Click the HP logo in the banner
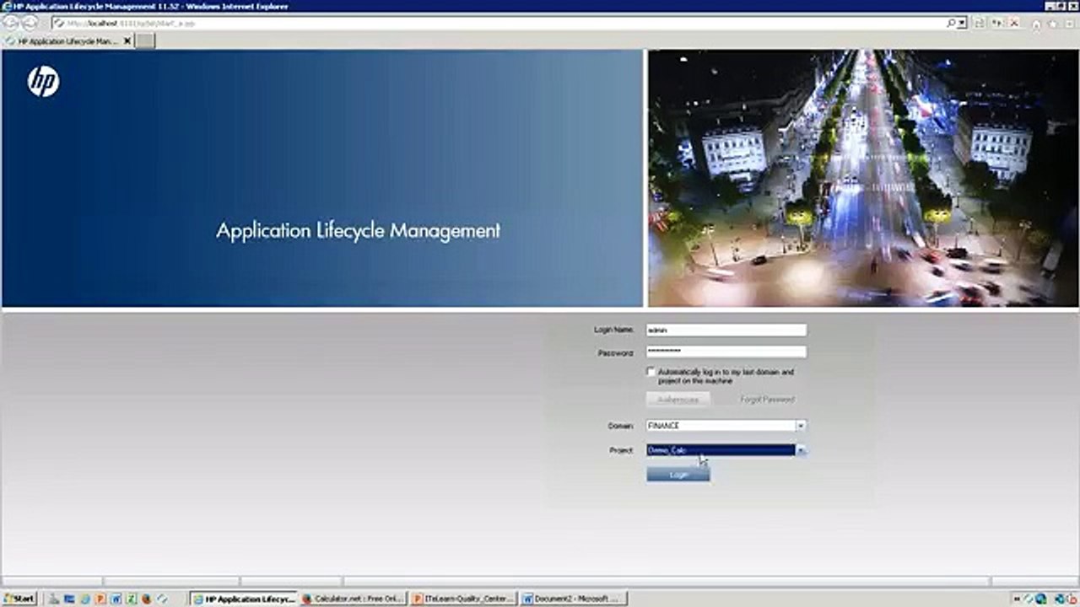The width and height of the screenshot is (1080, 607). (43, 82)
